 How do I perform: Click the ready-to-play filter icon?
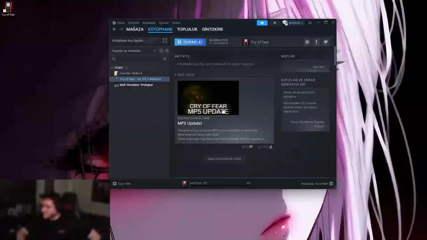tap(167, 51)
